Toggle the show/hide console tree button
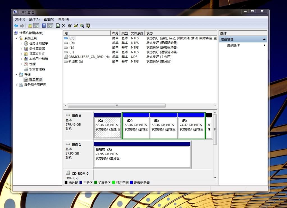This screenshot has width=287, height=208. pyautogui.click(x=36, y=26)
